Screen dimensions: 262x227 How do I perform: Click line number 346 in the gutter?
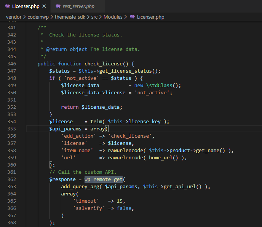coord(12,64)
